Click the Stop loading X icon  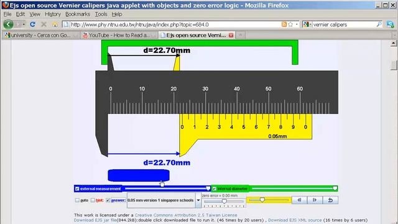tap(44, 24)
